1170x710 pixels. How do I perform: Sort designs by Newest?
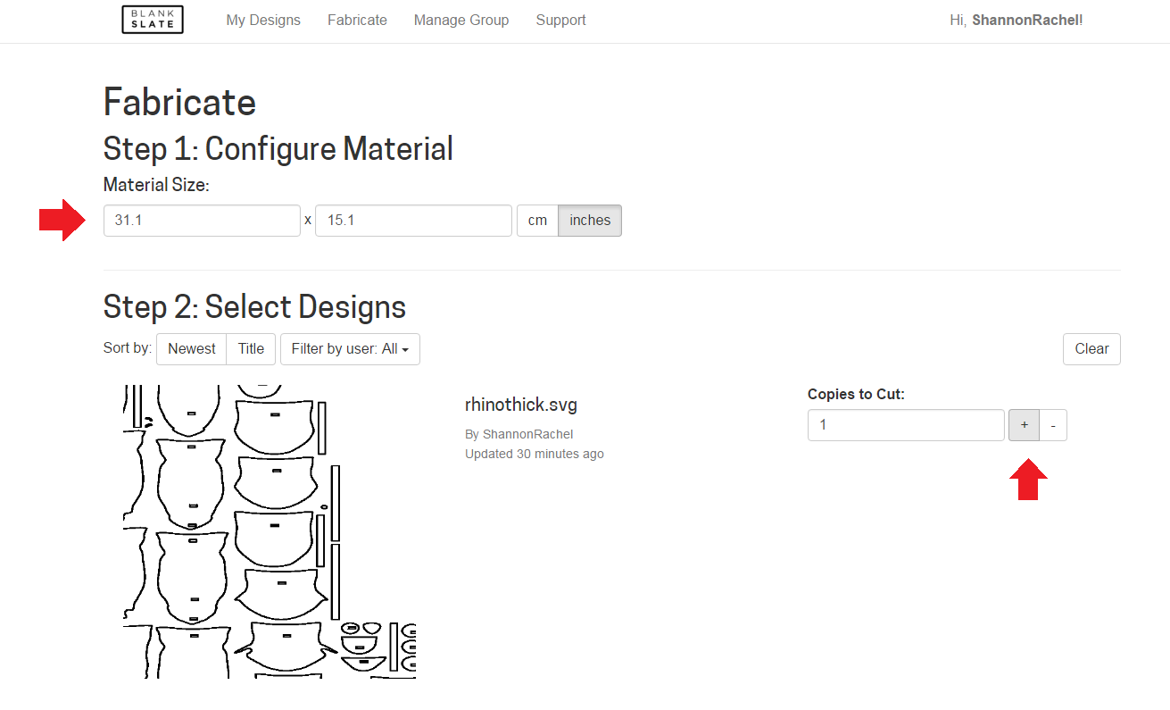point(190,348)
